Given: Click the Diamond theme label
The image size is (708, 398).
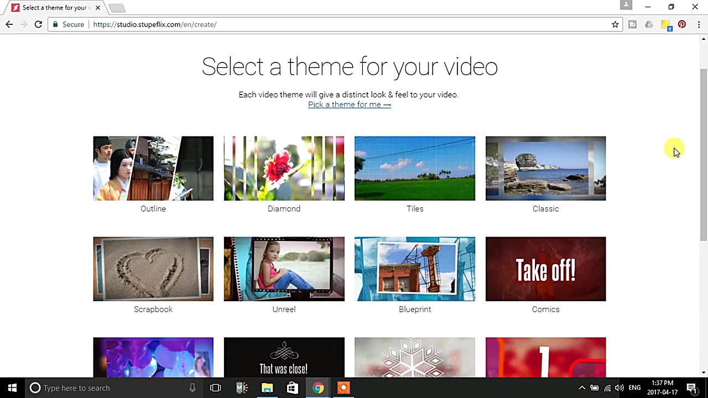Looking at the screenshot, I should pyautogui.click(x=284, y=209).
